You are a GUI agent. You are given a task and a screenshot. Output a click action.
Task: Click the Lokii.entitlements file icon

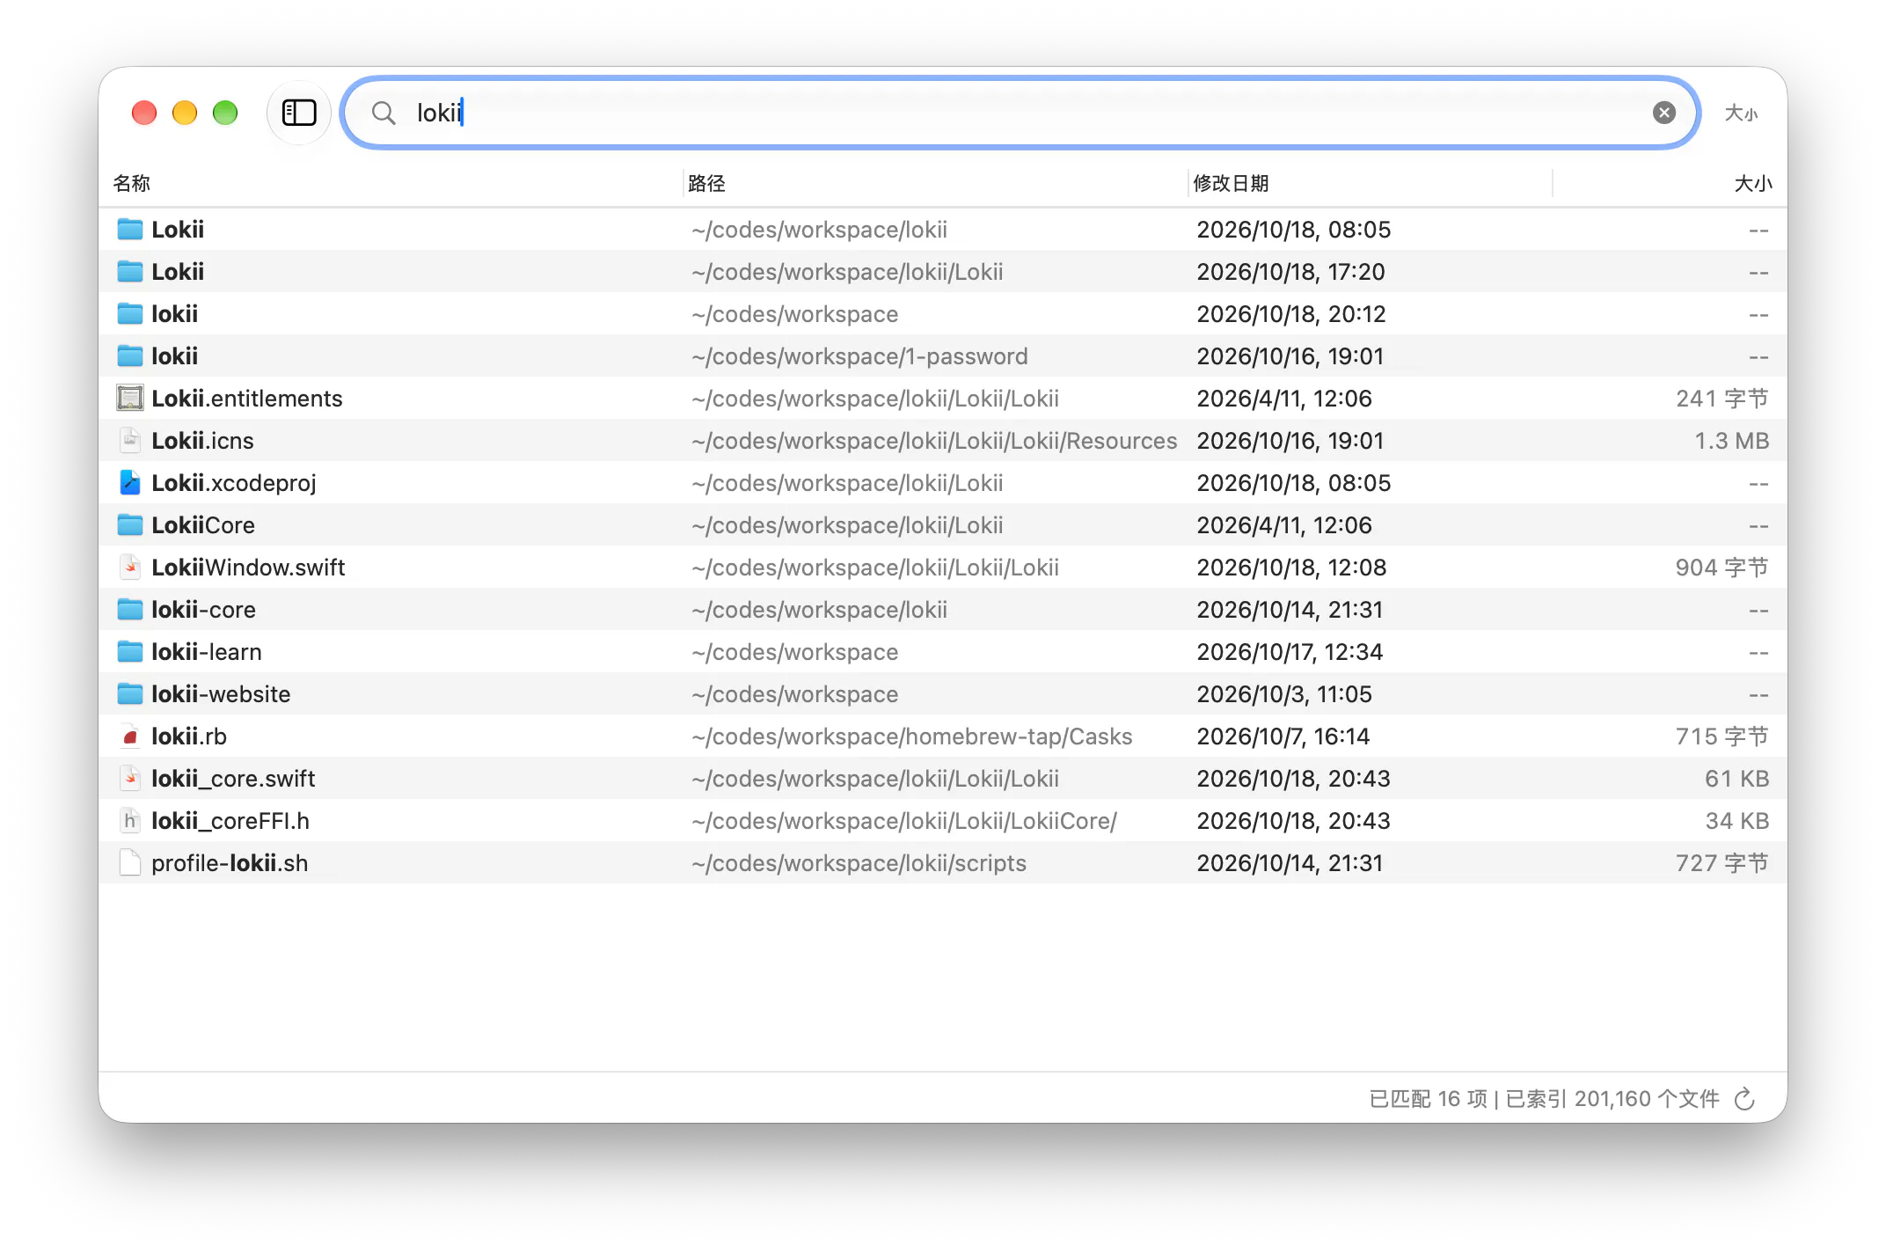pos(130,399)
